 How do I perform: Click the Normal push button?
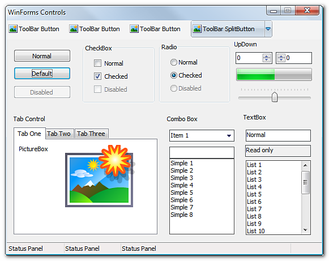tap(42, 56)
